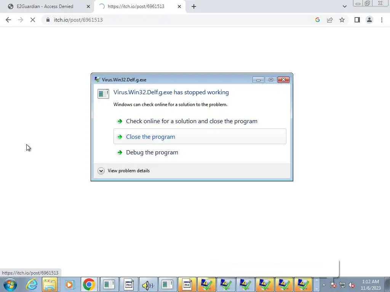Viewport: 390px width, 292px height.
Task: Click the View problem details label
Action: pyautogui.click(x=129, y=171)
